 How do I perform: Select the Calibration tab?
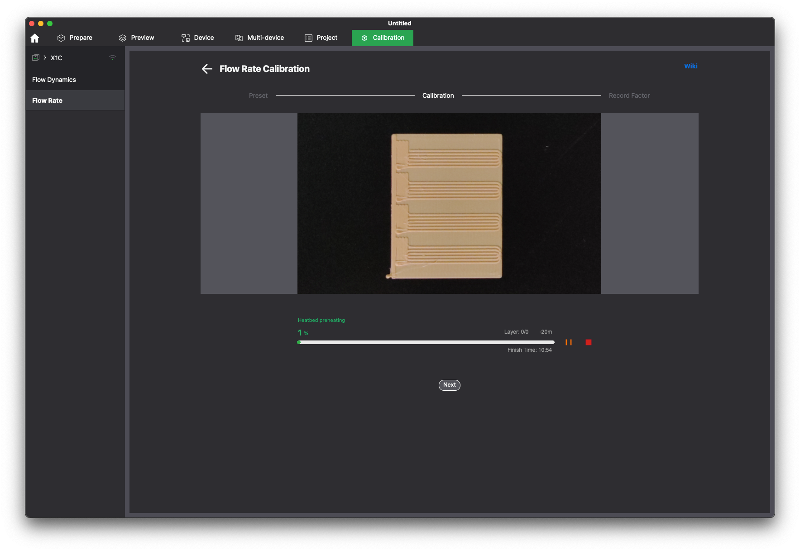tap(383, 38)
